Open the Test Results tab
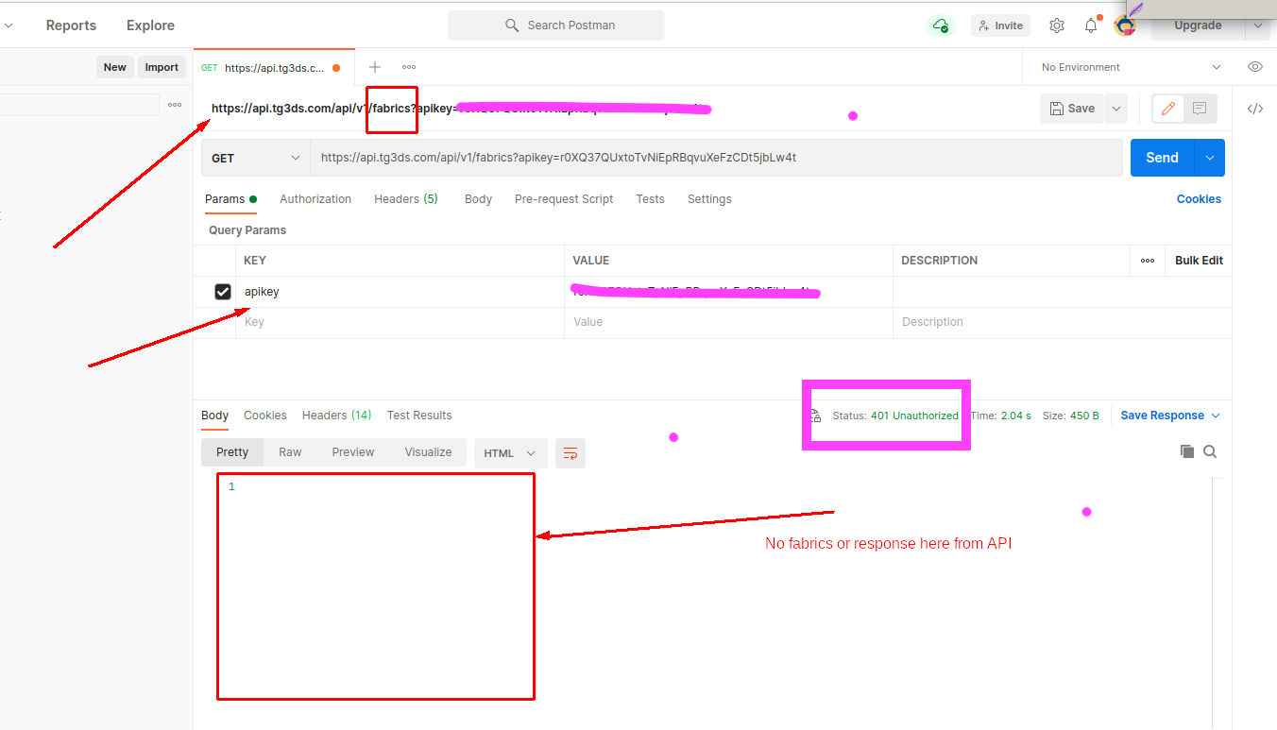The image size is (1277, 730). [419, 416]
